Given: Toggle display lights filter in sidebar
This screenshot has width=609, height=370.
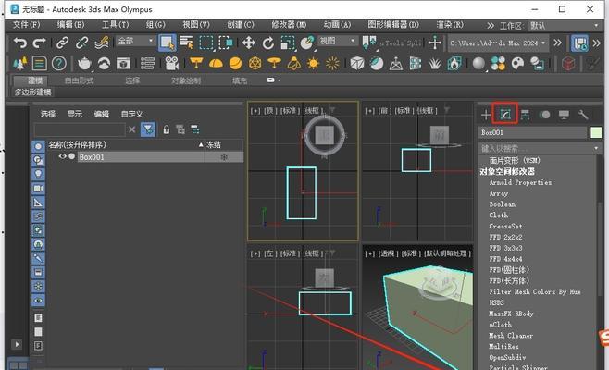Looking at the screenshot, I should coord(38,174).
